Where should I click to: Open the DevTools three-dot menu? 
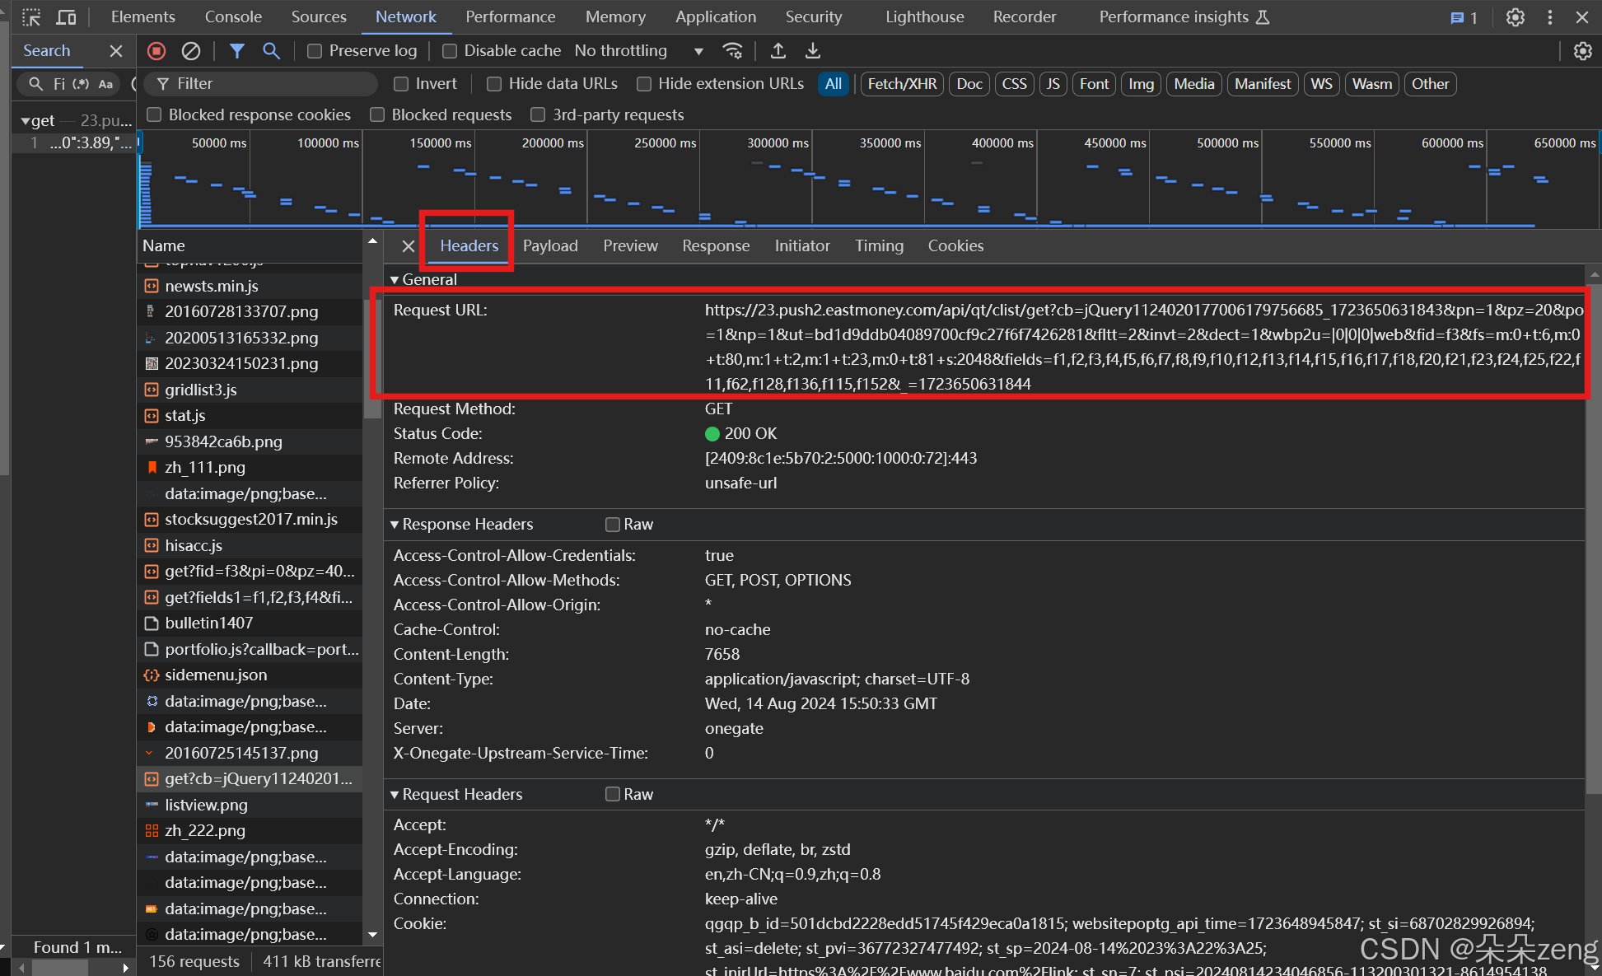coord(1550,16)
